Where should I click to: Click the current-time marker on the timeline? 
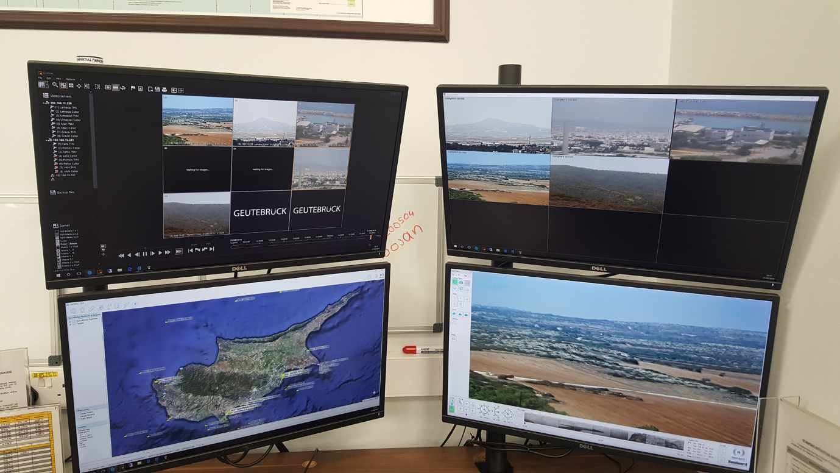(x=371, y=237)
